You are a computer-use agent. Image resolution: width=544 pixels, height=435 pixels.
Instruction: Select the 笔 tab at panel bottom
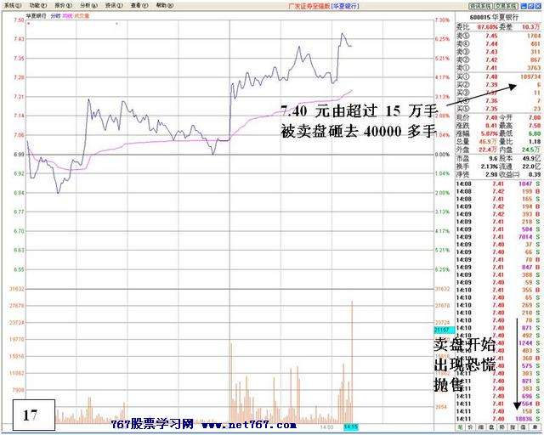click(461, 427)
